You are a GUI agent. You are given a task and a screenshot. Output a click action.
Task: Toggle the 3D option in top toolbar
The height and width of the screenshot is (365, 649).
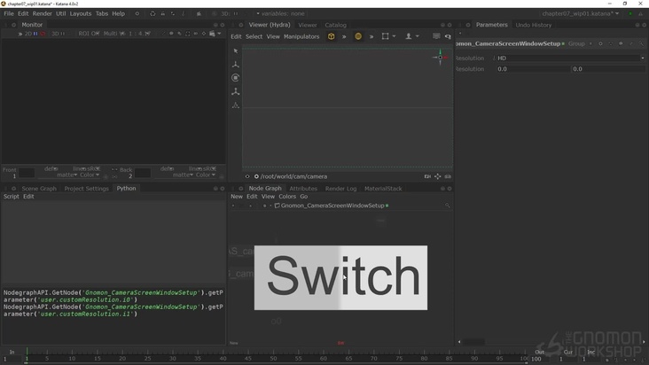pos(226,13)
